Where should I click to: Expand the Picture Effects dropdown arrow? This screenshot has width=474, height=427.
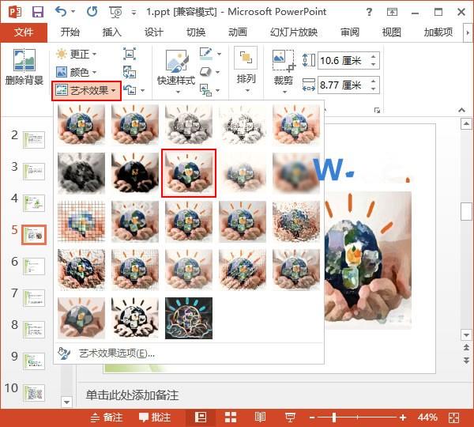pyautogui.click(x=218, y=72)
